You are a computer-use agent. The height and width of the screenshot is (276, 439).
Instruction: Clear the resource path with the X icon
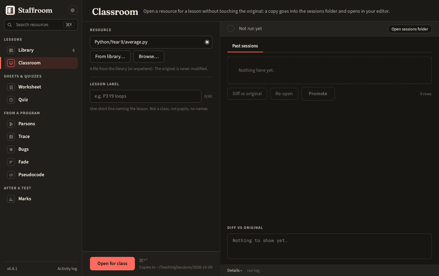click(207, 42)
